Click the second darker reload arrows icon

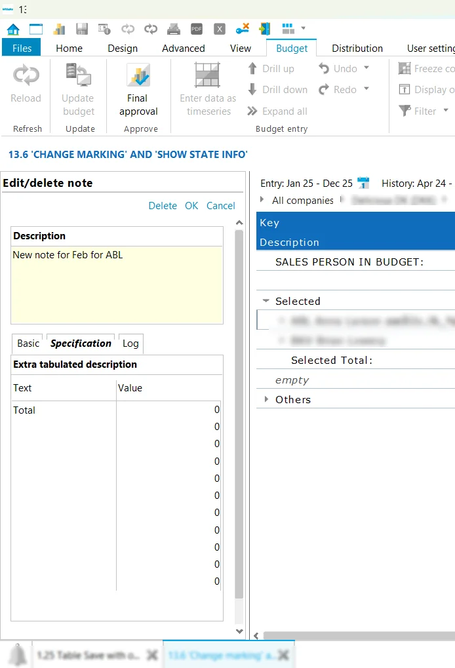[x=150, y=29]
